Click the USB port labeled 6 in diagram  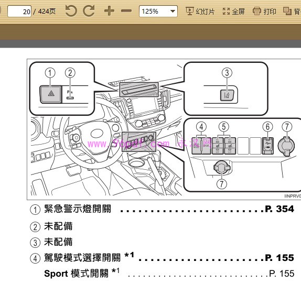(x=267, y=146)
